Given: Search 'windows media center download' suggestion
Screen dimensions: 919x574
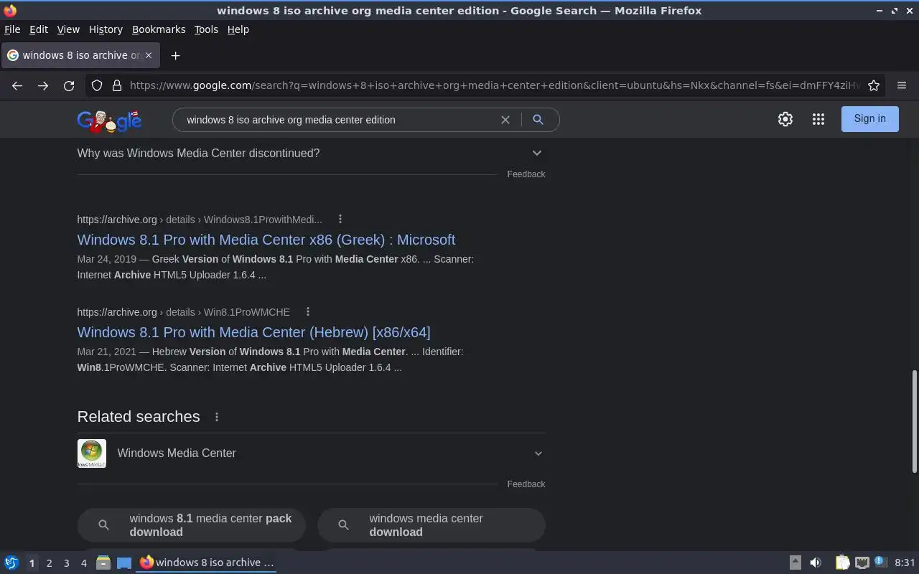Looking at the screenshot, I should pyautogui.click(x=431, y=525).
